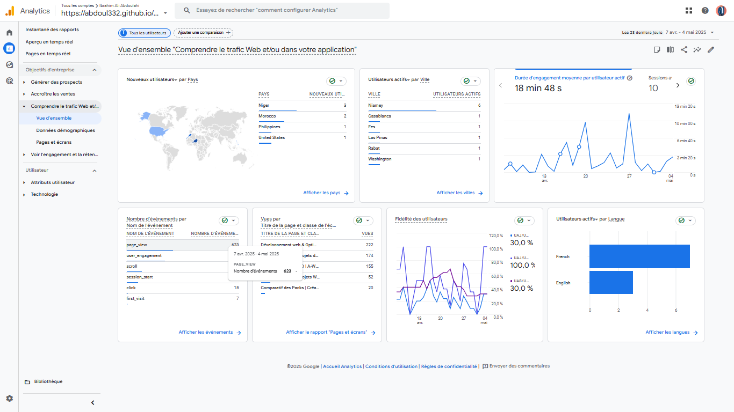This screenshot has width=734, height=412.
Task: Expand Accroître les ventes
Action: [x=24, y=94]
